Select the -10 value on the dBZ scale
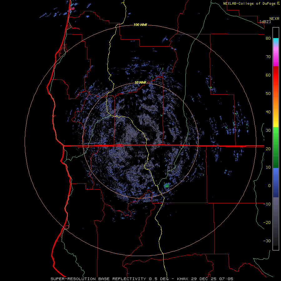 tap(267, 204)
